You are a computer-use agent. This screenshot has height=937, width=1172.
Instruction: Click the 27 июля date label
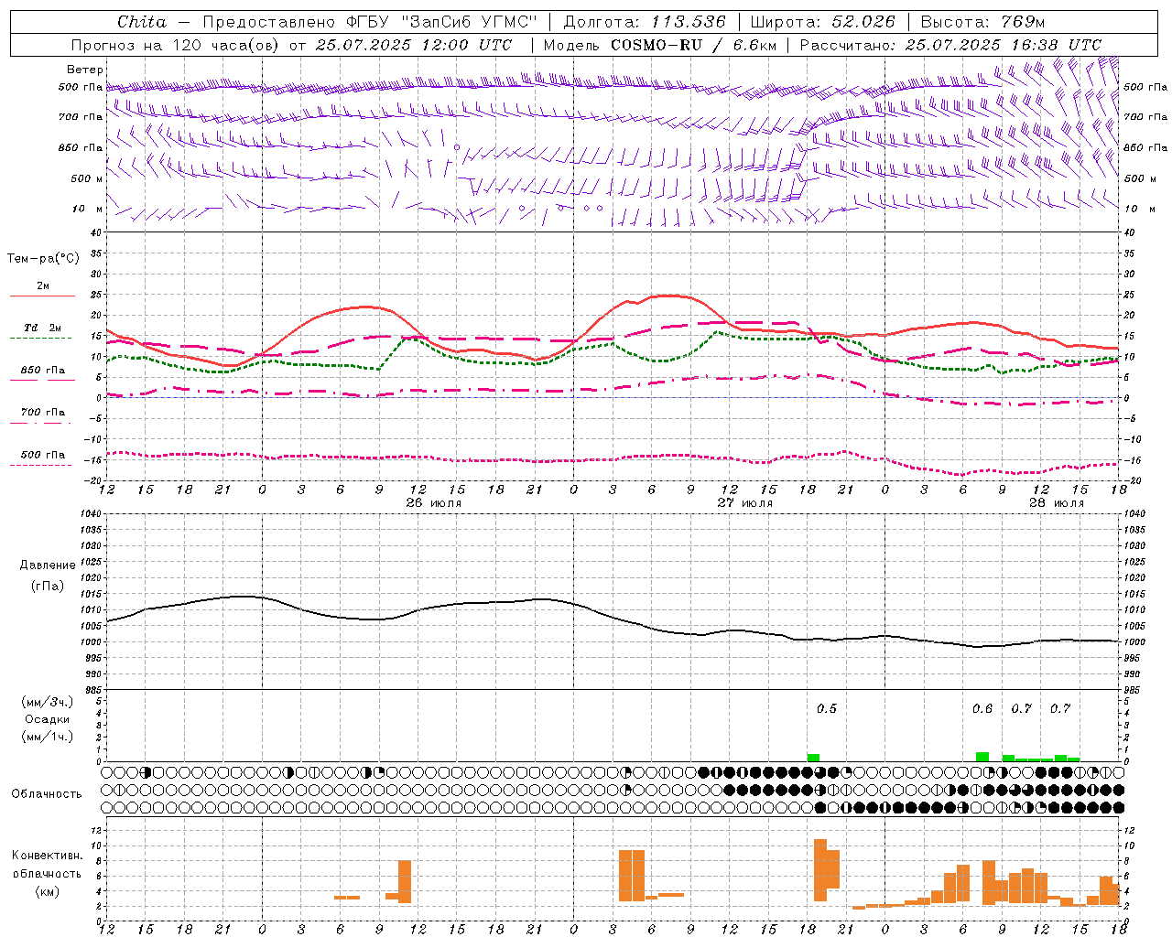745,503
